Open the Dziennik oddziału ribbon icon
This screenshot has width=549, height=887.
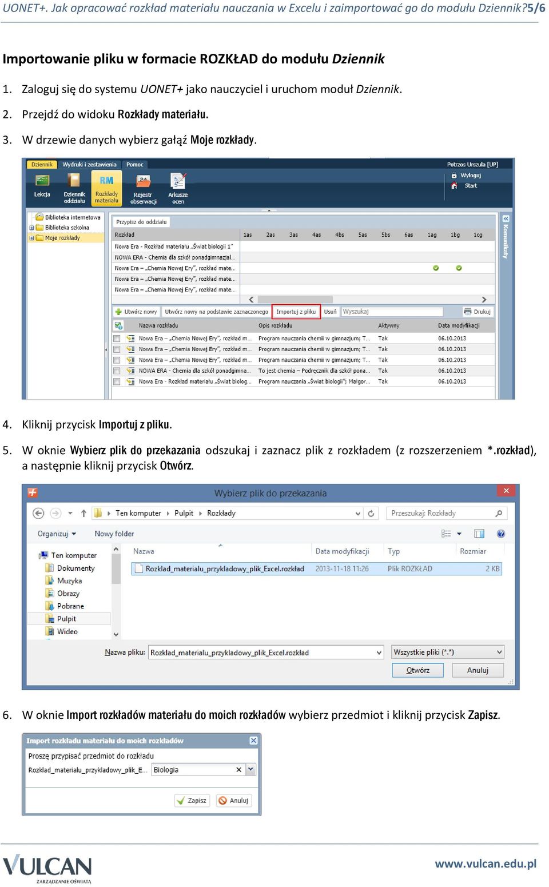coord(74,188)
